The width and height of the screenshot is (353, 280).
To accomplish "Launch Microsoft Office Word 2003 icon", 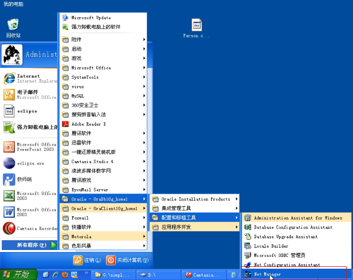I will click(x=9, y=212).
